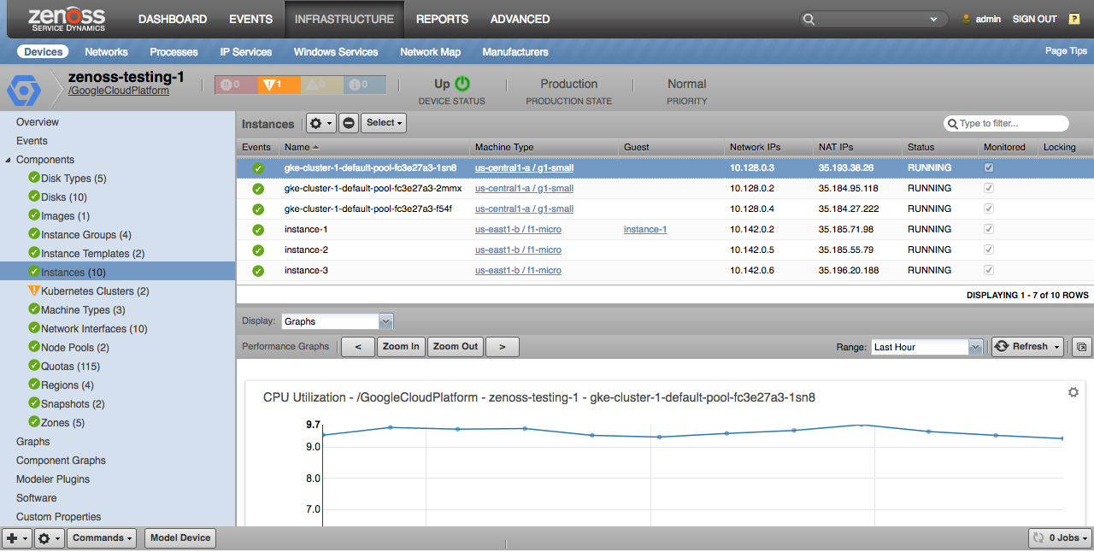Select Instance Groups (4) in the tree
Viewport: 1094px width, 552px height.
pyautogui.click(x=86, y=235)
